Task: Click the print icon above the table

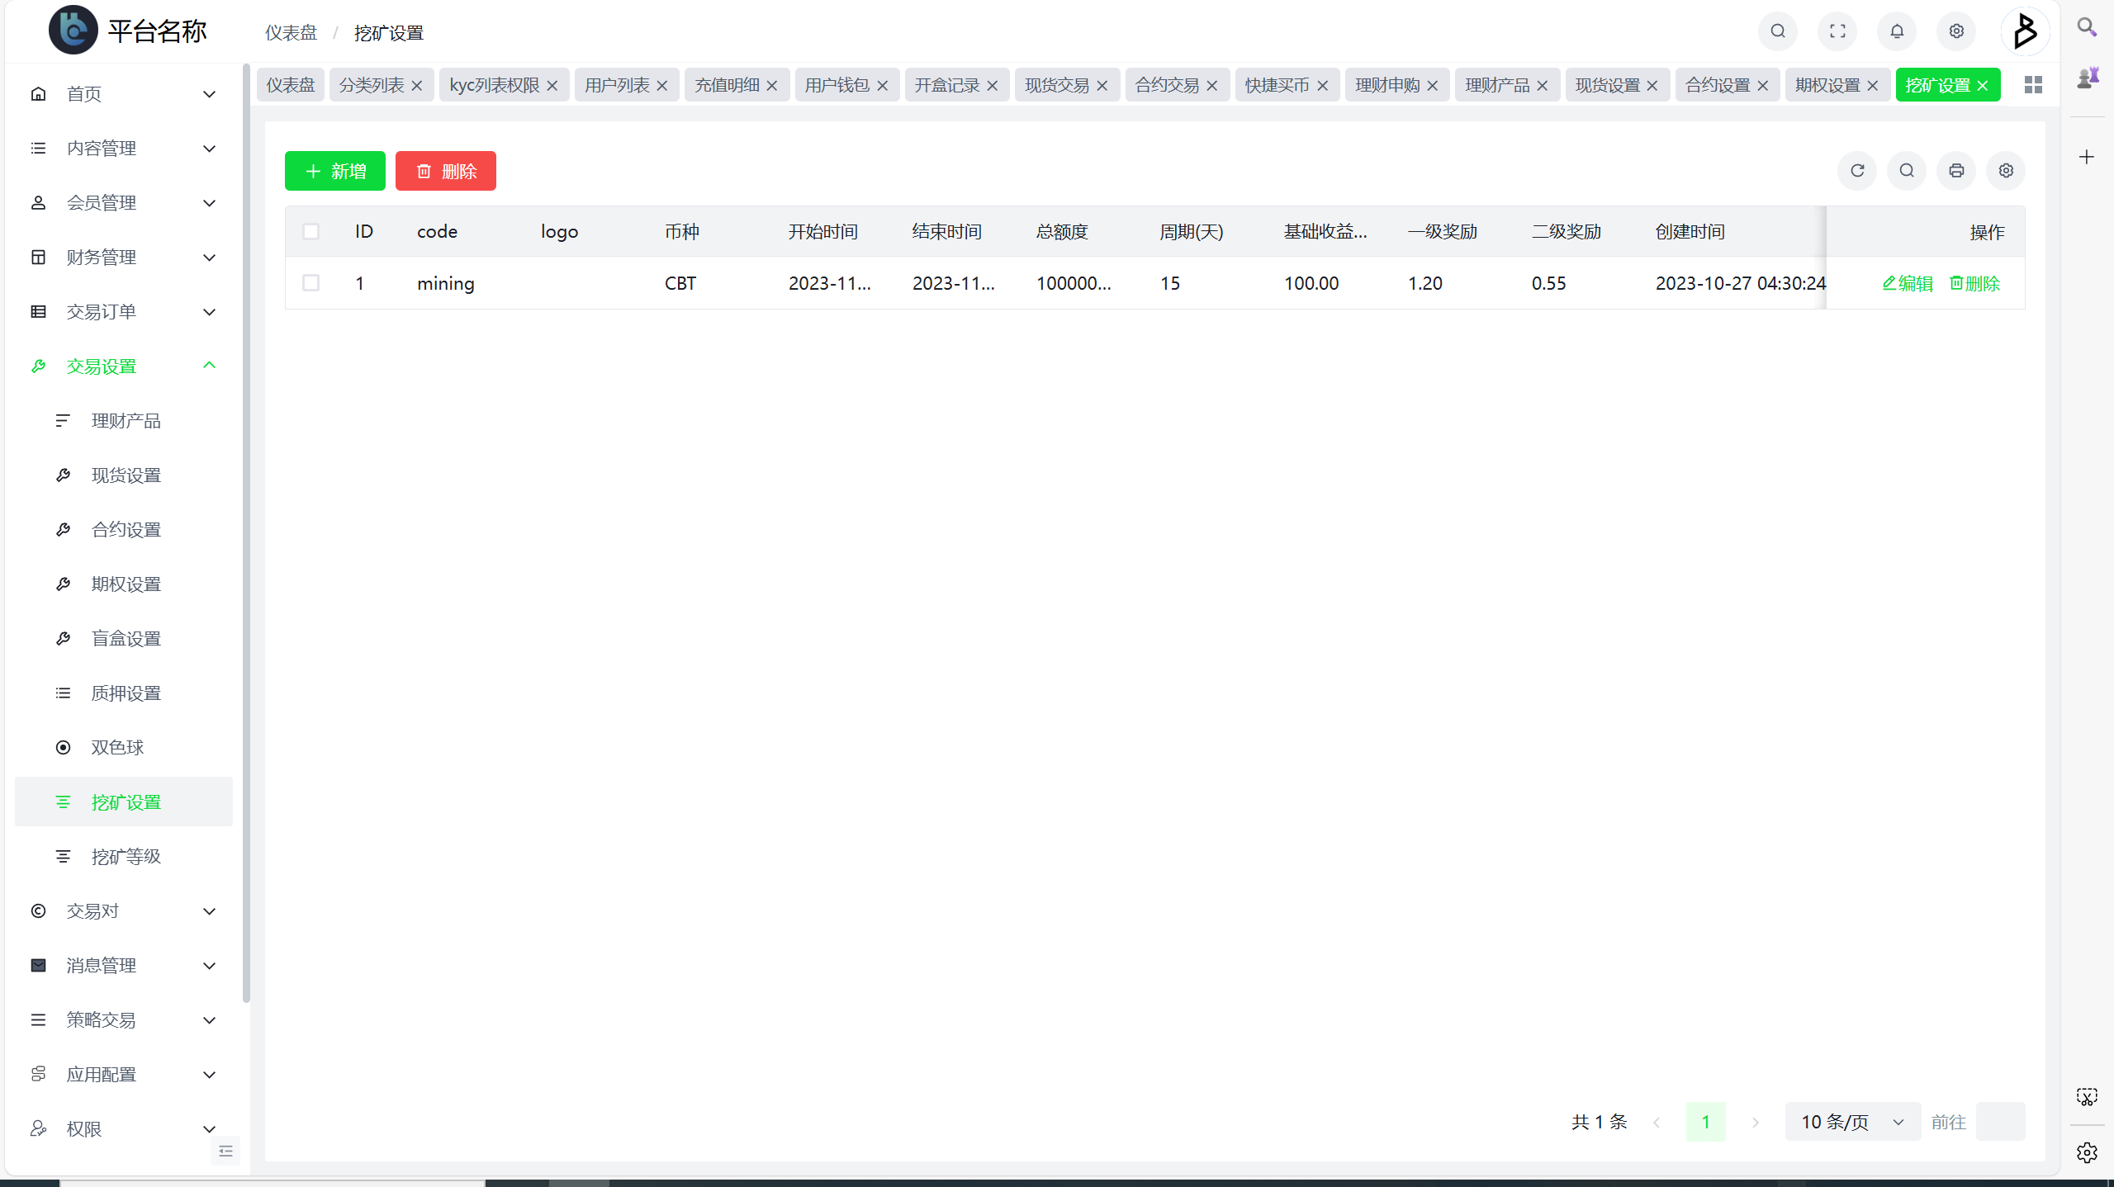Action: (x=1955, y=170)
